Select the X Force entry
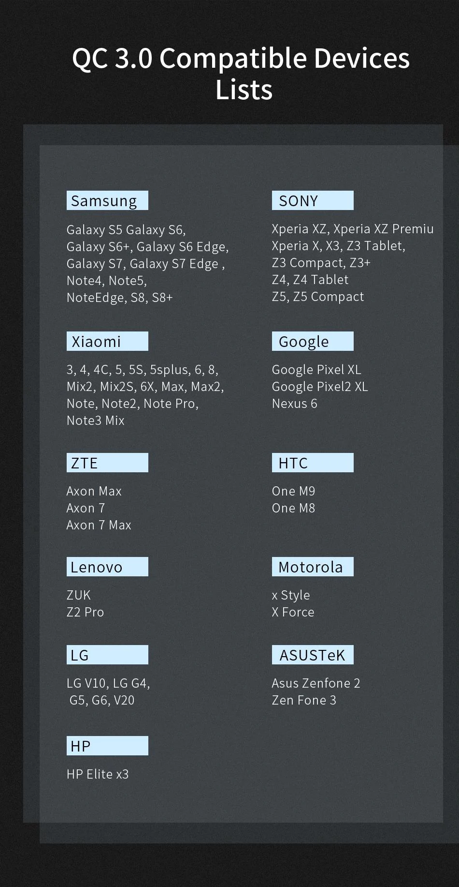 pos(293,612)
